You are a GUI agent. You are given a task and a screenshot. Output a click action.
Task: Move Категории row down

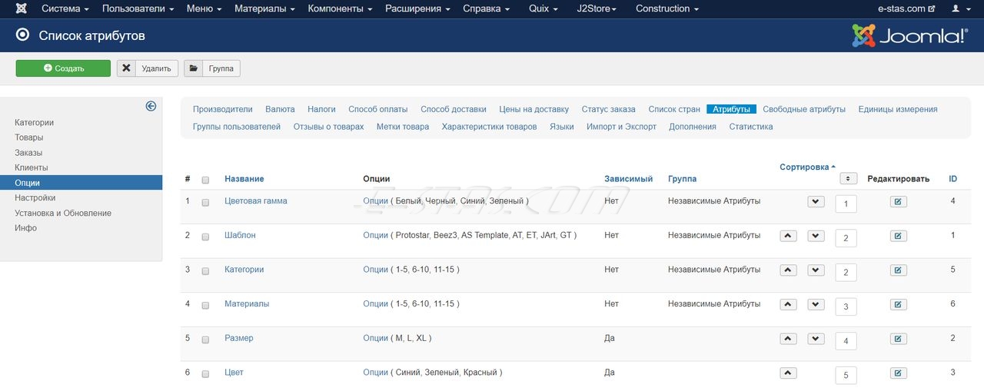click(x=816, y=270)
